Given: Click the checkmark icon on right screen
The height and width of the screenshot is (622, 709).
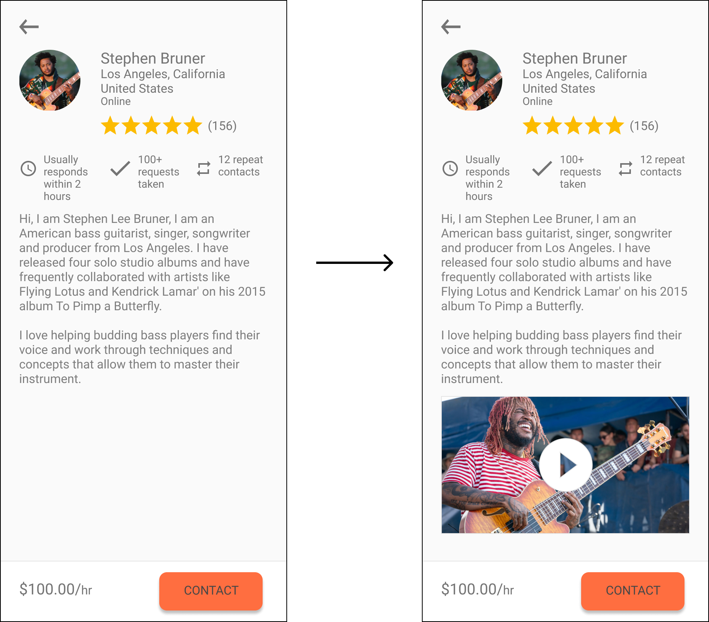Looking at the screenshot, I should click(542, 169).
